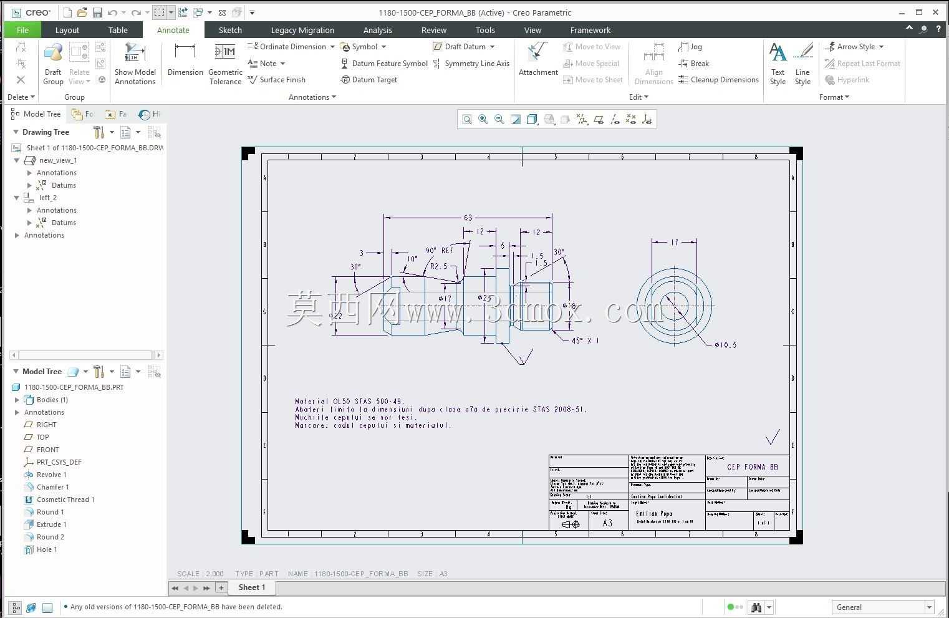Toggle full screen icon in status bar

coord(47,607)
